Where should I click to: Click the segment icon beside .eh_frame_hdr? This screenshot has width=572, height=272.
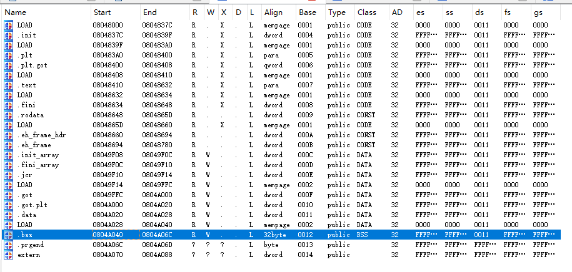pos(8,135)
